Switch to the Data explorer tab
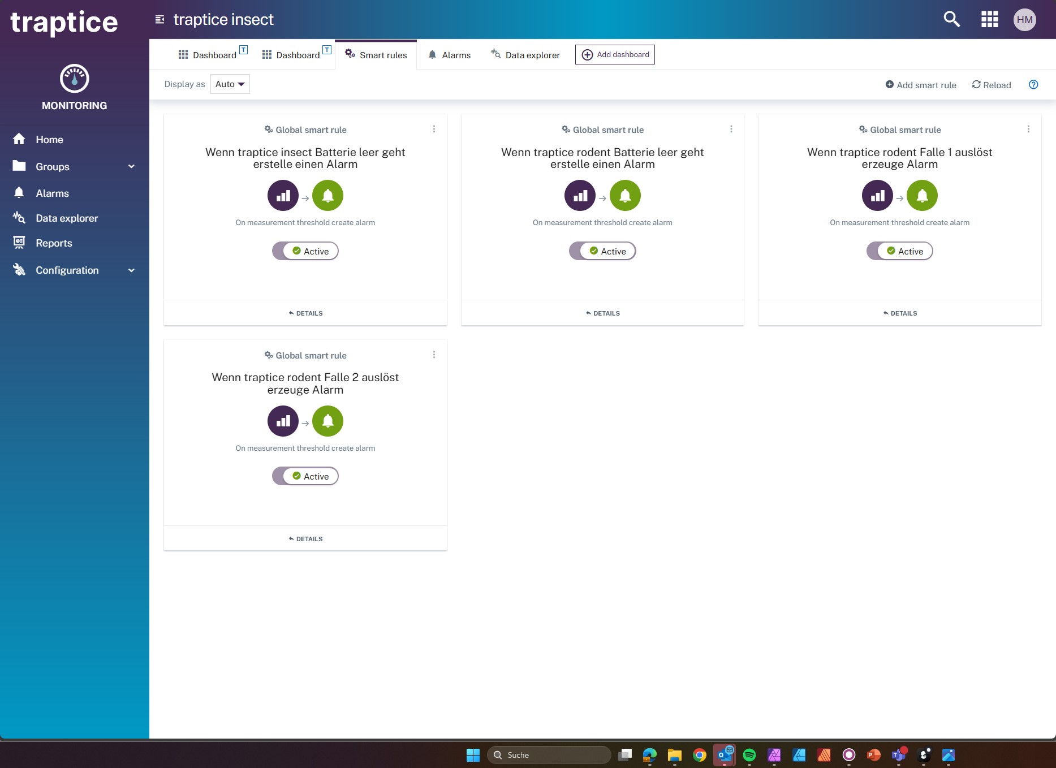 click(525, 55)
